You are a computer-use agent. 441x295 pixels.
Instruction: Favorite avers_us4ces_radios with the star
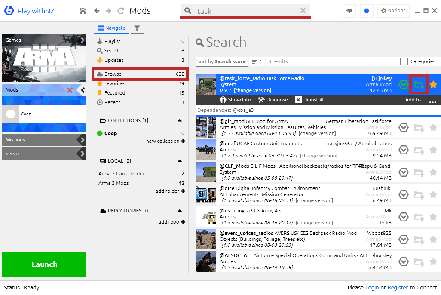pos(433,239)
